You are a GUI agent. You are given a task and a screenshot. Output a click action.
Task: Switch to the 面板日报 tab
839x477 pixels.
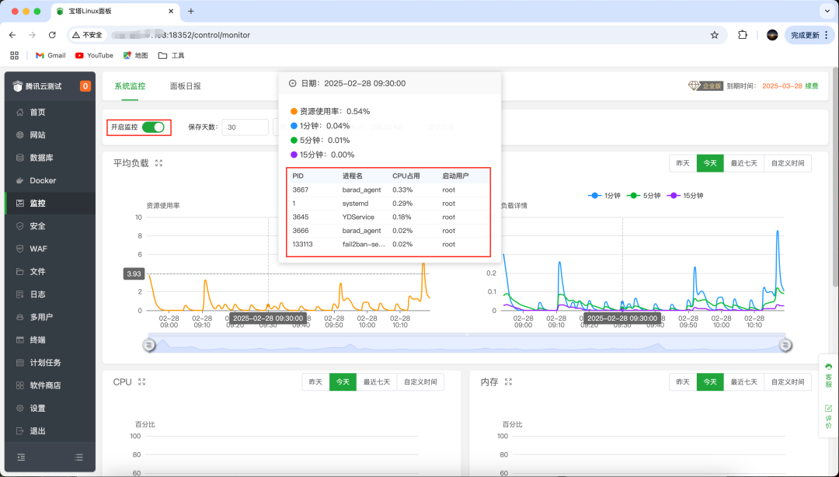[x=185, y=86]
